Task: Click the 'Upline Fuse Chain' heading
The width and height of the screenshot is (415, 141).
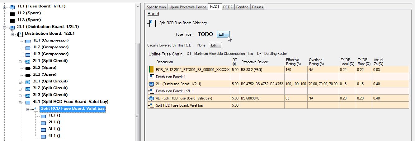Action: tap(165, 54)
